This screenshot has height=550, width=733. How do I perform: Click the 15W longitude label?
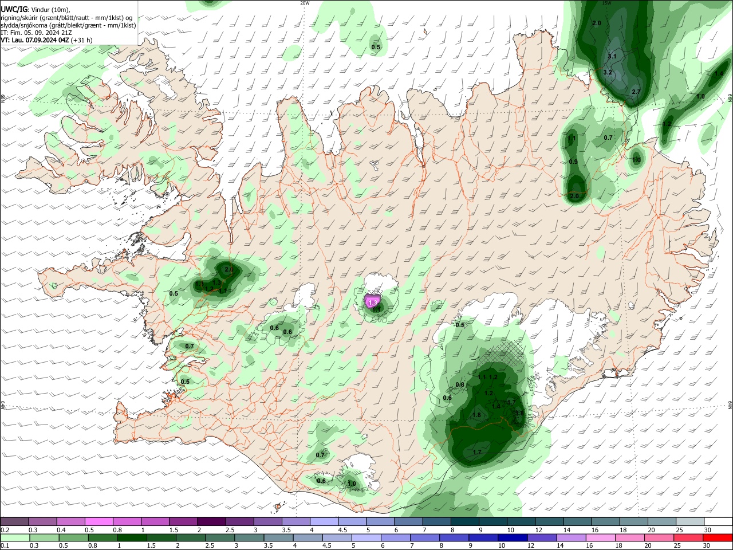pyautogui.click(x=606, y=3)
